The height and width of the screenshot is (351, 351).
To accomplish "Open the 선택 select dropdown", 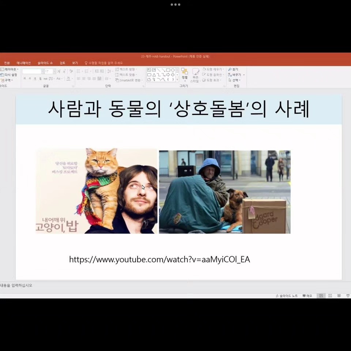I will click(x=234, y=80).
